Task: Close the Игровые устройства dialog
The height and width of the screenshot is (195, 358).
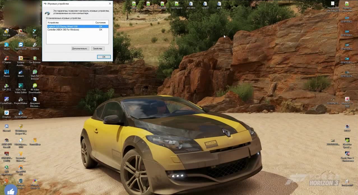Action: (110, 4)
